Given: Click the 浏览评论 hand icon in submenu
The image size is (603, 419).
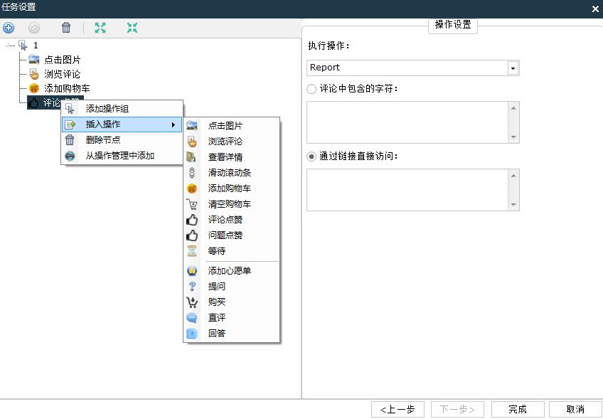Looking at the screenshot, I should 192,141.
